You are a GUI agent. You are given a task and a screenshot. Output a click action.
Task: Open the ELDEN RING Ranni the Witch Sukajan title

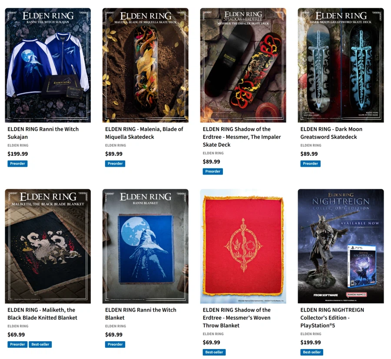click(43, 133)
